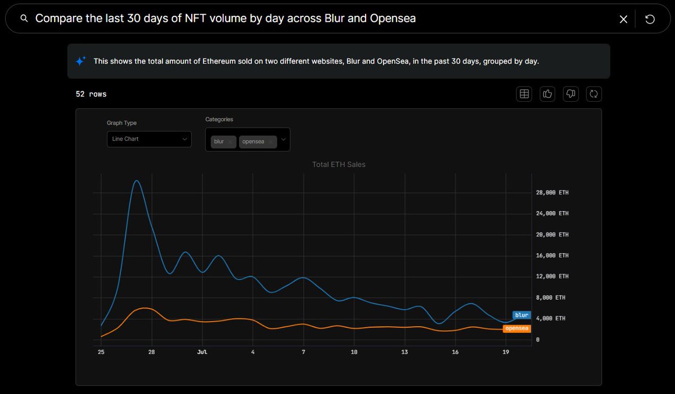The height and width of the screenshot is (394, 675).
Task: Click the regenerate result icon
Action: pos(593,94)
